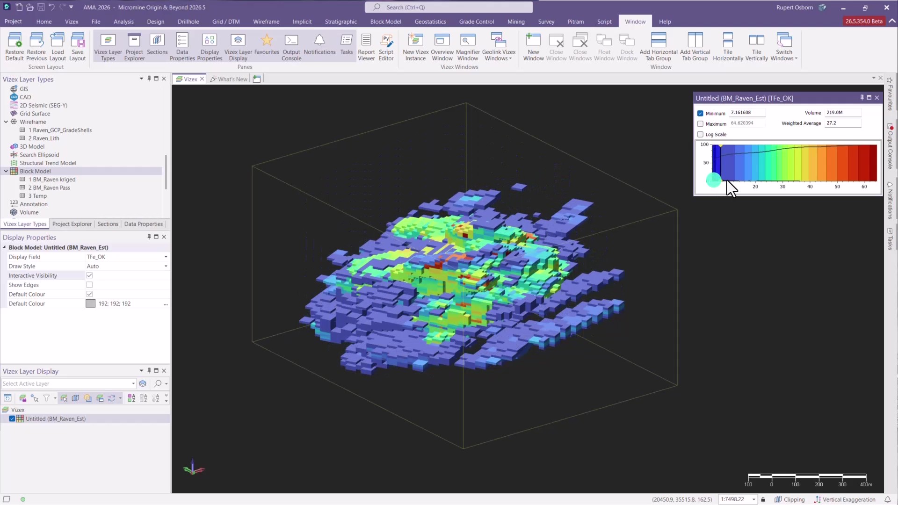Toggle Data Properties pane in ribbon
The width and height of the screenshot is (898, 505).
tap(182, 46)
